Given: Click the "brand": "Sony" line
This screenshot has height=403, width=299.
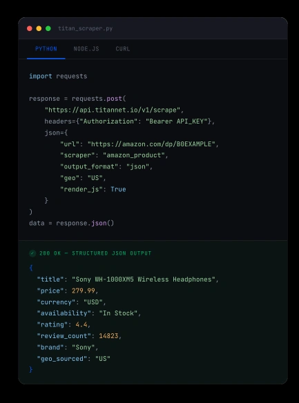Looking at the screenshot, I should pyautogui.click(x=68, y=348).
